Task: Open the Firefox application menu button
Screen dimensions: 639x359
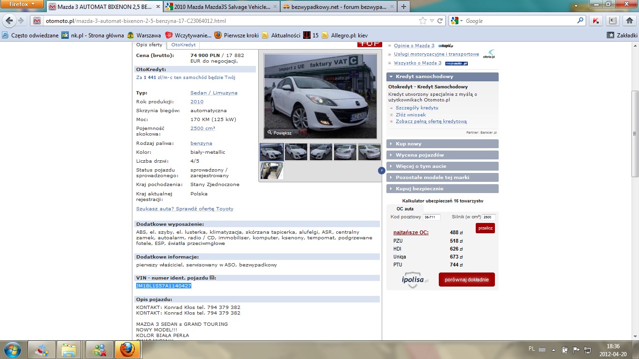Action: 22,4
